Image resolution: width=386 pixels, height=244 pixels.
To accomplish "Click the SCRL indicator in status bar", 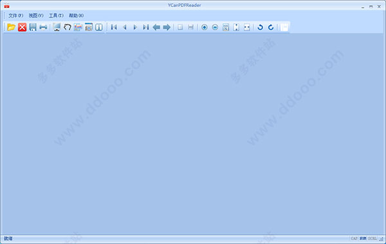I will coord(372,238).
